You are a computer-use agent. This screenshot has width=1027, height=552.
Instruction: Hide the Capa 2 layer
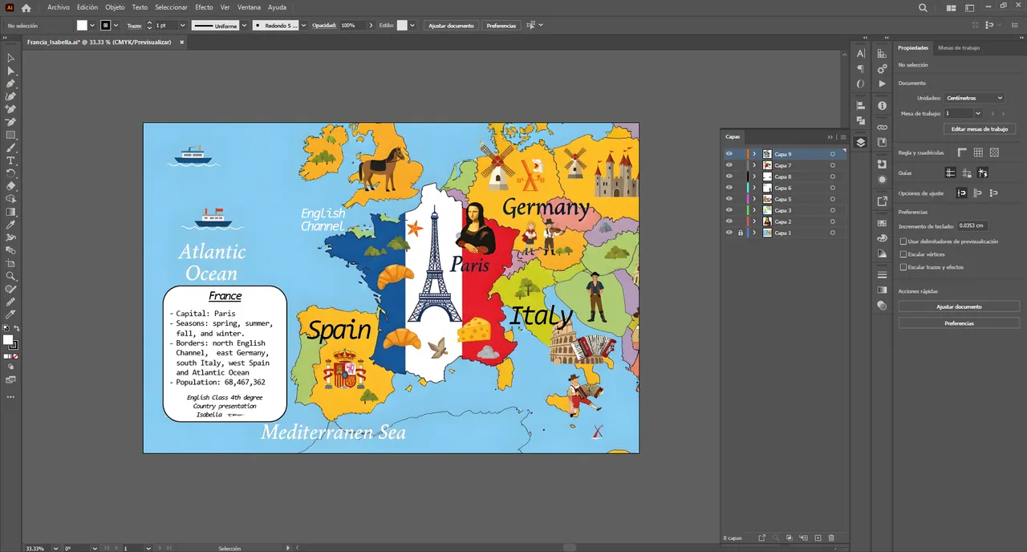(x=729, y=221)
